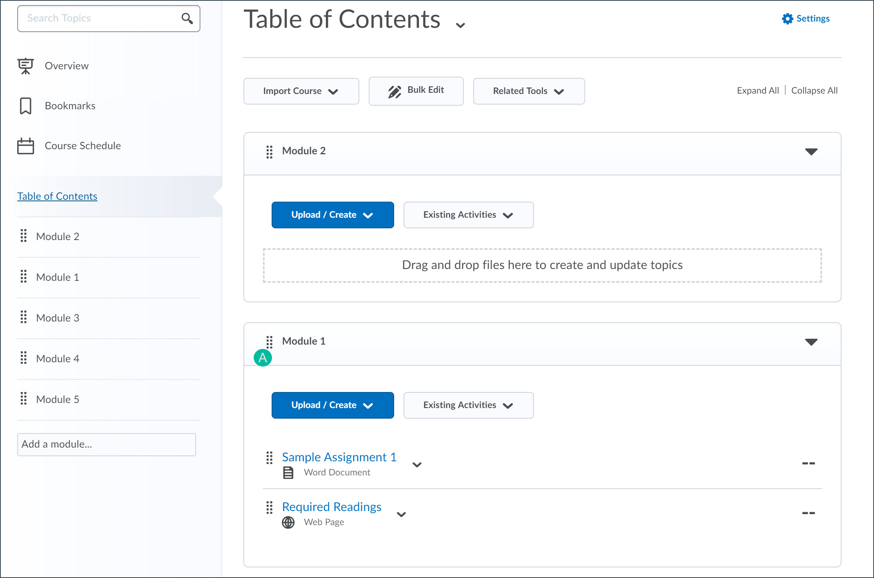Click Required Readings drag handle
This screenshot has height=578, width=874.
[269, 508]
